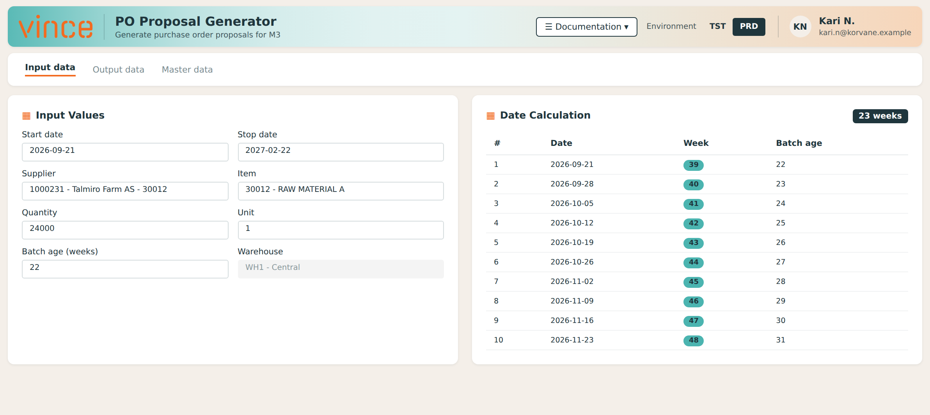Click the grid icon beside Date Calculation
The height and width of the screenshot is (415, 930).
491,116
